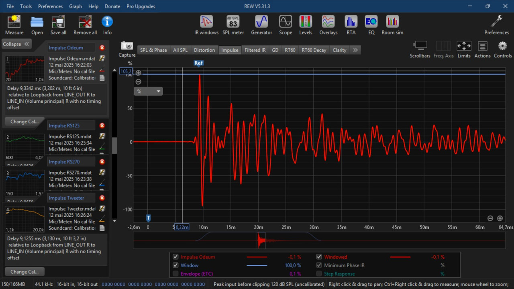Viewport: 514px width, 289px height.
Task: Click the Save all icon
Action: click(58, 25)
